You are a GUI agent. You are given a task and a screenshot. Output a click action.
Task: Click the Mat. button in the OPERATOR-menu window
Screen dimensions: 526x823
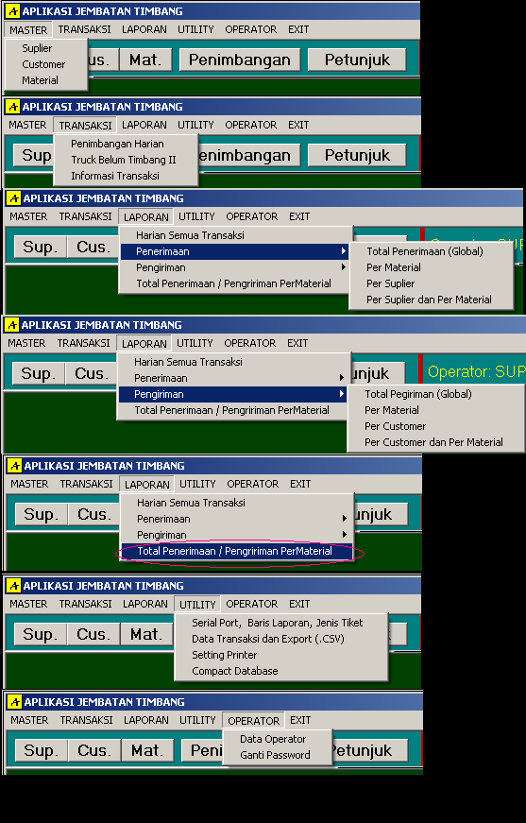[147, 750]
